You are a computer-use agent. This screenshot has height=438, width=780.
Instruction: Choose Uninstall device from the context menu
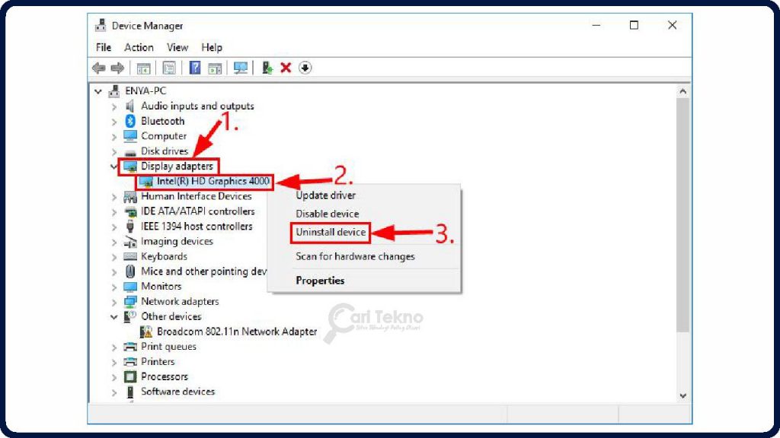[x=330, y=233]
